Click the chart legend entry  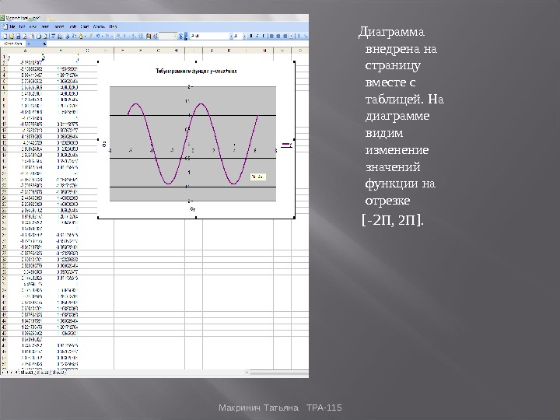click(x=287, y=145)
